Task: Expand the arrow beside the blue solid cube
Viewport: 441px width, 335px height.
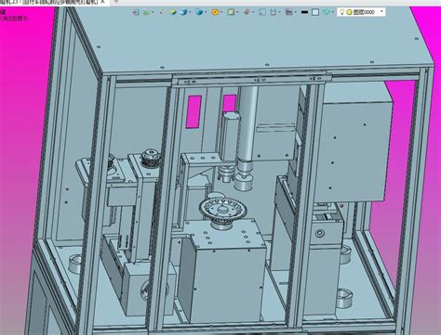Action: (190, 12)
